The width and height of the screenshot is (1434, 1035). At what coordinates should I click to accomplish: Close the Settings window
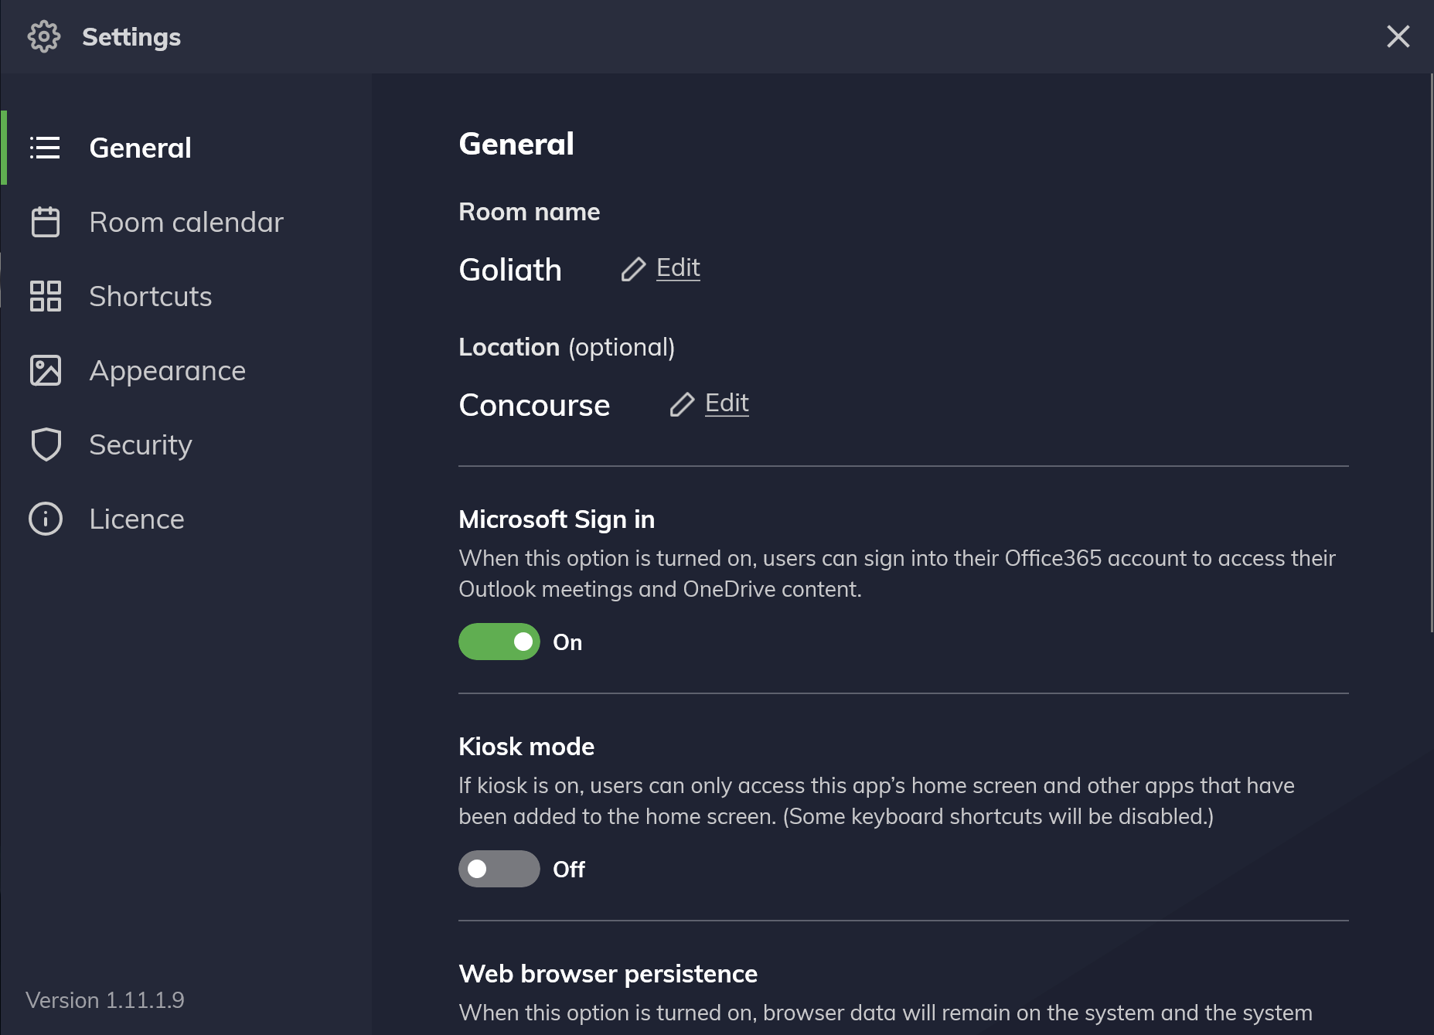point(1398,36)
